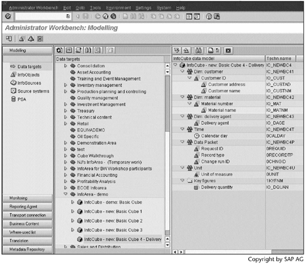Expand the Consolidation InfoArea node
The height and width of the screenshot is (266, 305).
click(x=65, y=65)
